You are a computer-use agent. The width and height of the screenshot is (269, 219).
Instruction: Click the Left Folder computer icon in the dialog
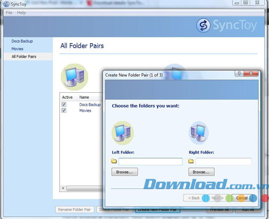click(123, 133)
